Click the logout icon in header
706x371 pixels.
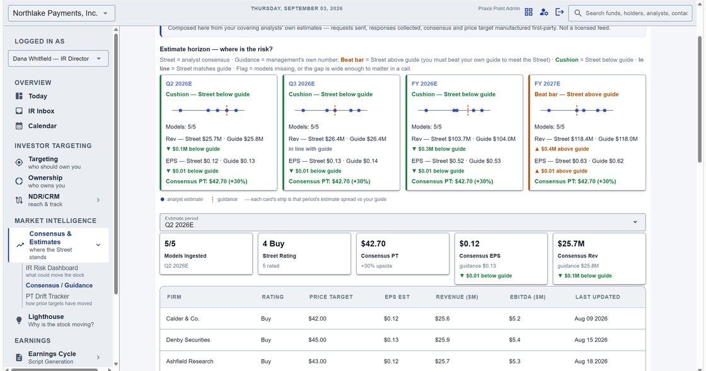559,12
